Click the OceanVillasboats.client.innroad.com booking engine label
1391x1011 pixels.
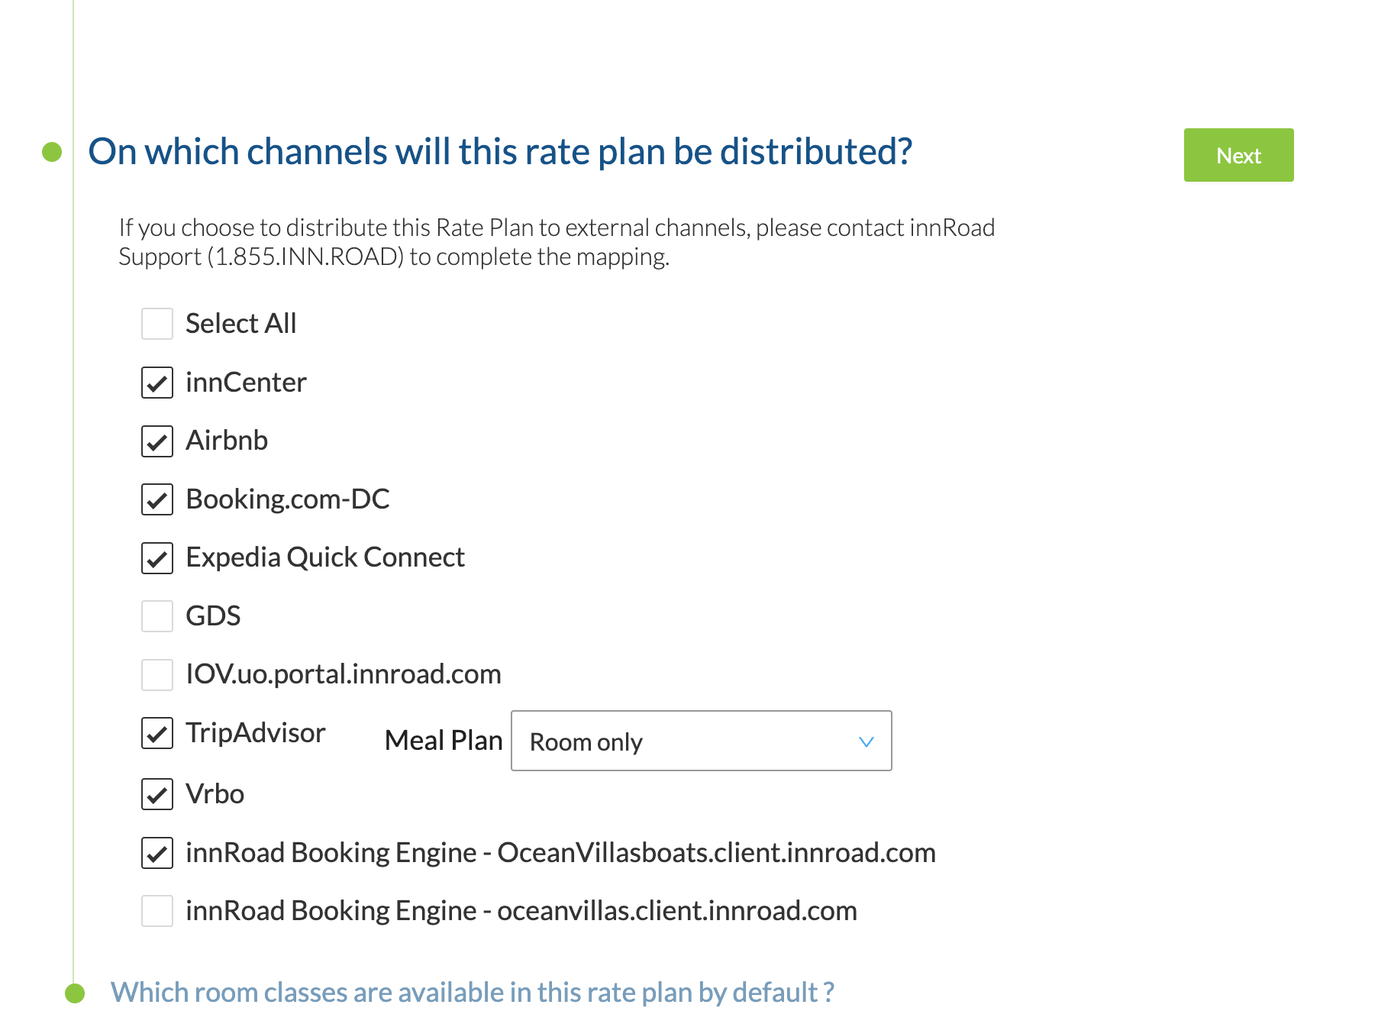point(560,853)
